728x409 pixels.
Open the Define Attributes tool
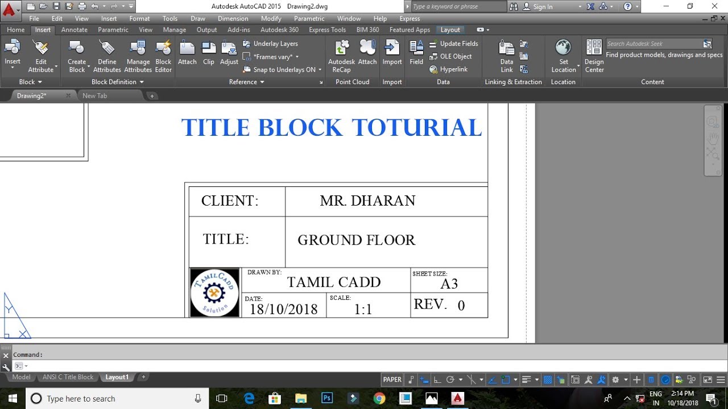pos(107,56)
